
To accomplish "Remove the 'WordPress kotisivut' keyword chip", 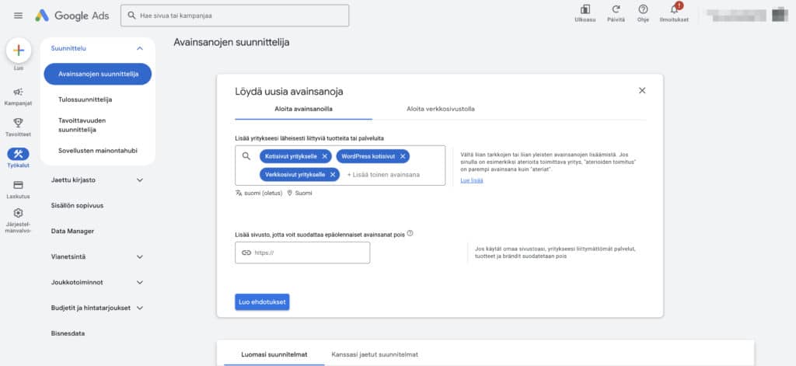I will [x=403, y=156].
